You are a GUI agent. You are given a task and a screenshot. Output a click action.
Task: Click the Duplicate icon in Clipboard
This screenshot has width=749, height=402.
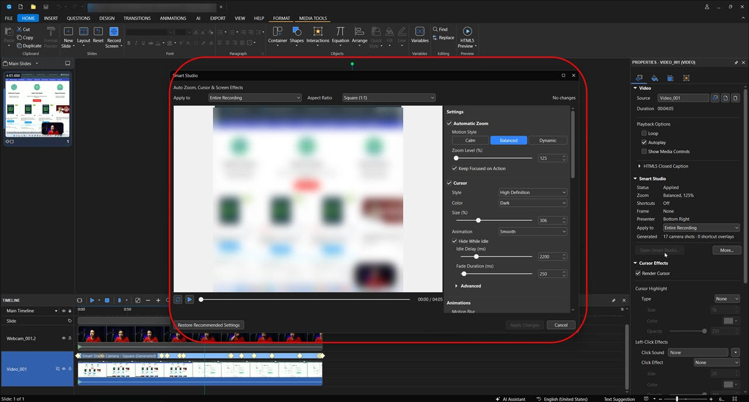point(19,46)
